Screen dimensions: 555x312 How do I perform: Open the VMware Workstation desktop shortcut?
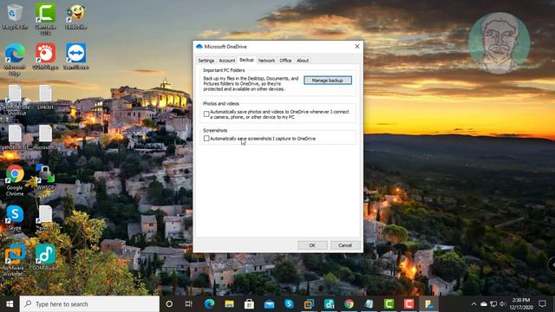tap(15, 260)
